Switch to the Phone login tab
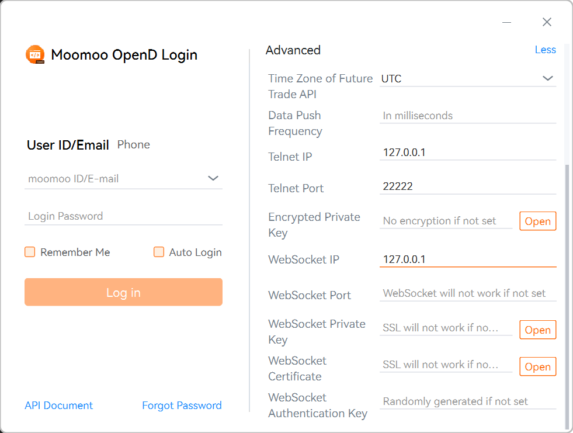 133,144
